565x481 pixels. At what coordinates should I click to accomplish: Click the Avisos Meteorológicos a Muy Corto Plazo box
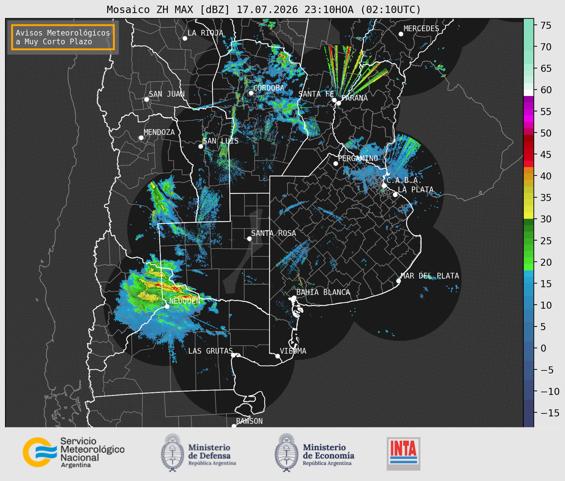coord(63,37)
